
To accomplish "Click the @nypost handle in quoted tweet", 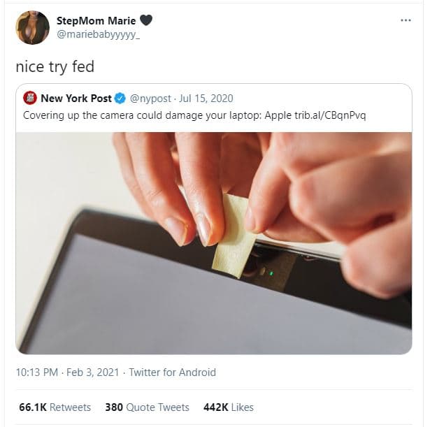I will coord(148,99).
